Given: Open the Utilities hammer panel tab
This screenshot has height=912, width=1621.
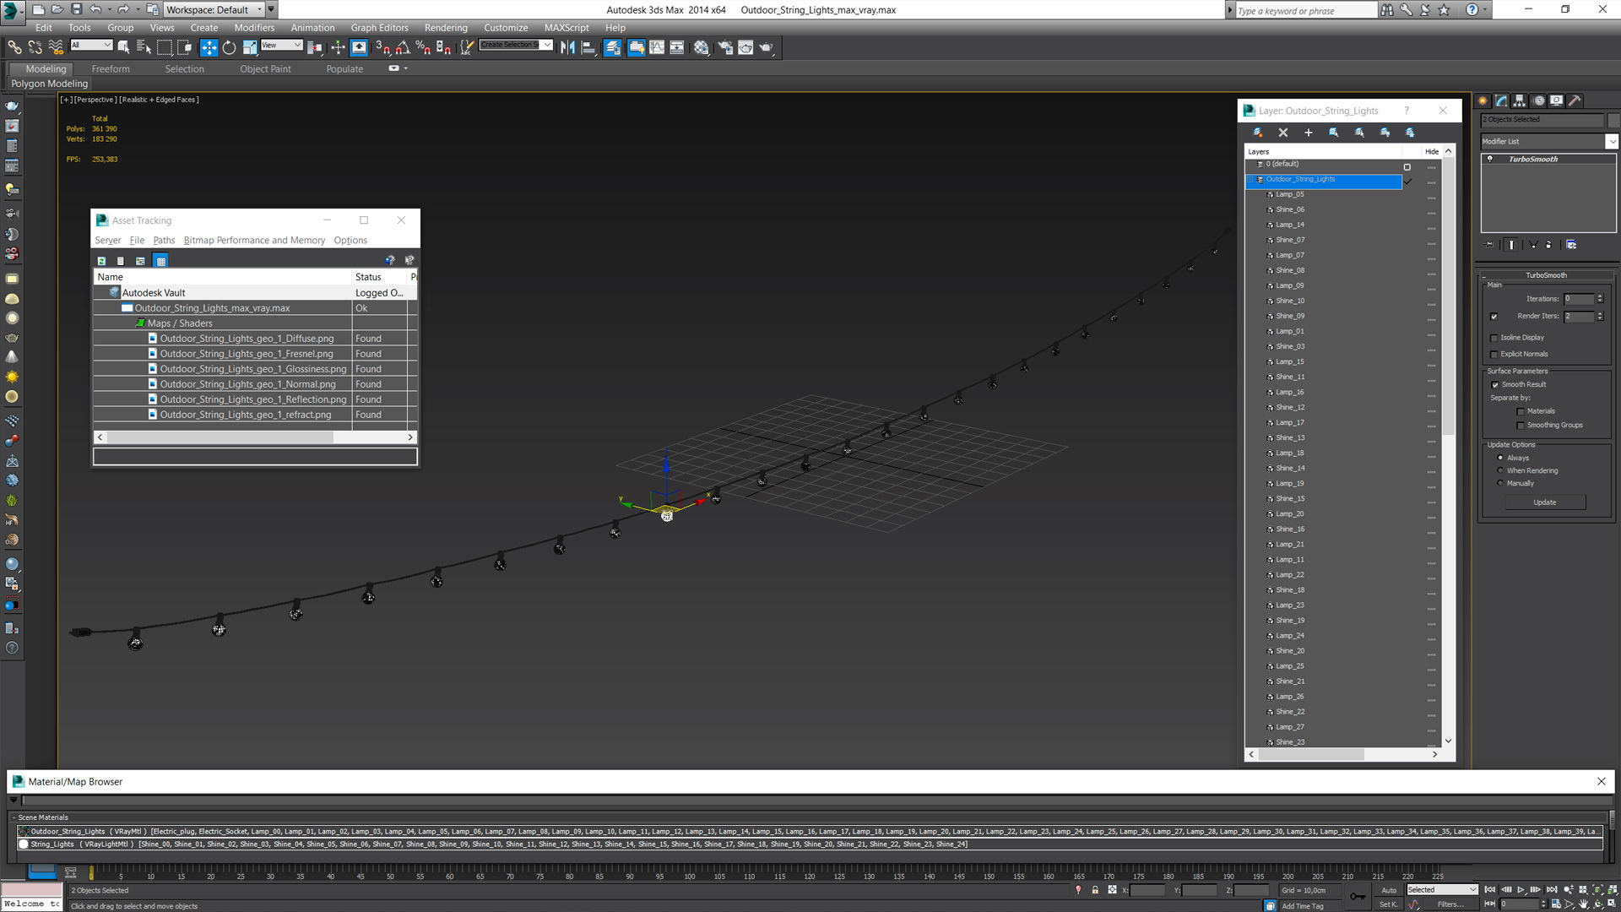Looking at the screenshot, I should pyautogui.click(x=1575, y=100).
